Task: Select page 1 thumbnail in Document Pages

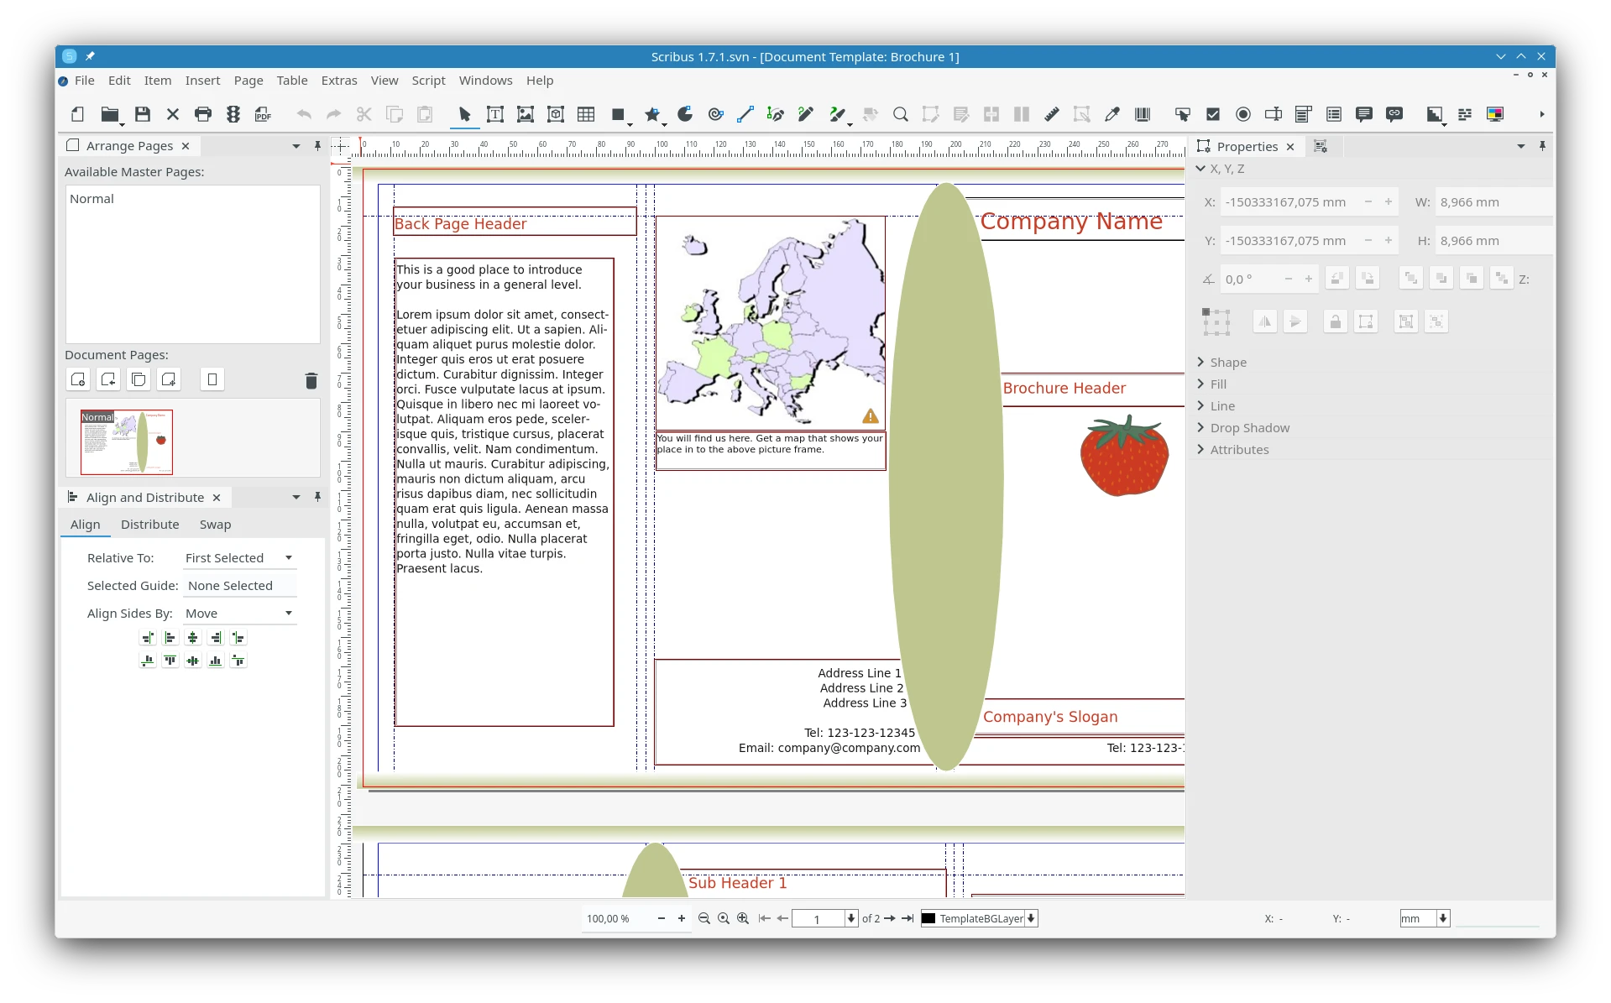Action: [127, 441]
